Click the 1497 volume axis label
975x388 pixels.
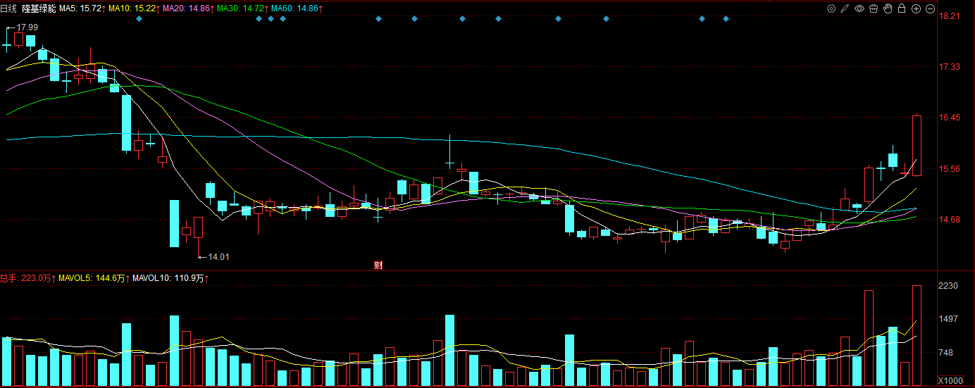pyautogui.click(x=948, y=319)
